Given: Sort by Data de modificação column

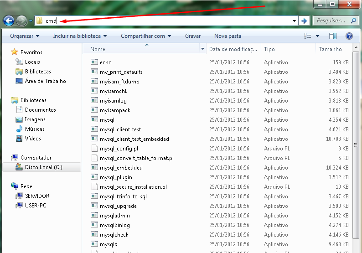Looking at the screenshot, I should pyautogui.click(x=233, y=49).
